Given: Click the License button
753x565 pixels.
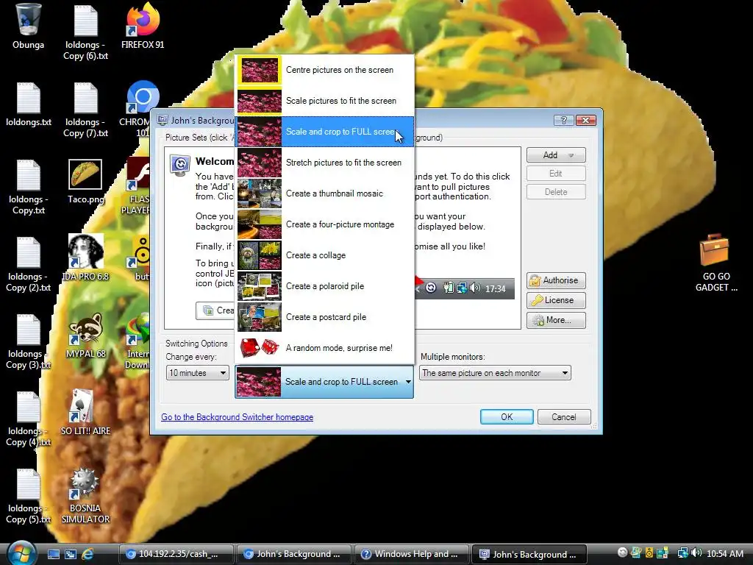Looking at the screenshot, I should pyautogui.click(x=556, y=300).
